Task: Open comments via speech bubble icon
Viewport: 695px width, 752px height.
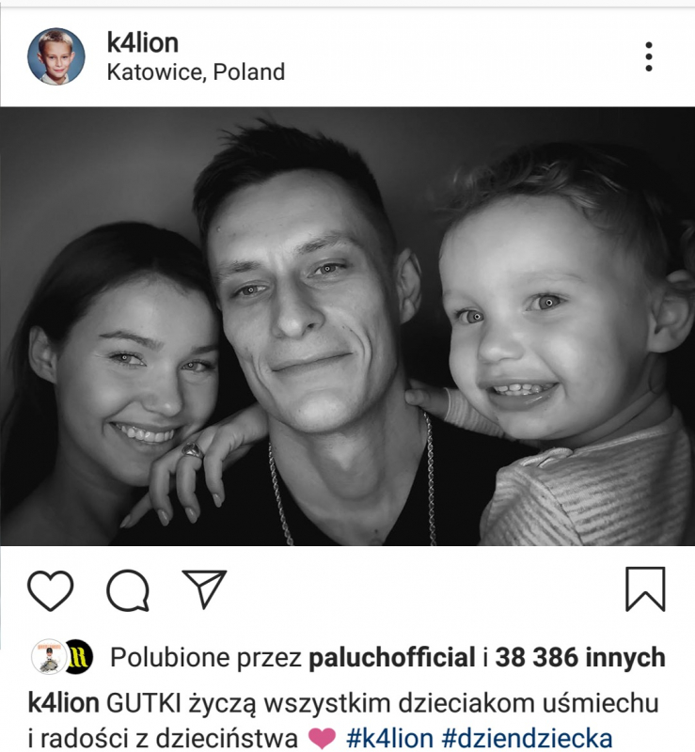Action: click(128, 590)
